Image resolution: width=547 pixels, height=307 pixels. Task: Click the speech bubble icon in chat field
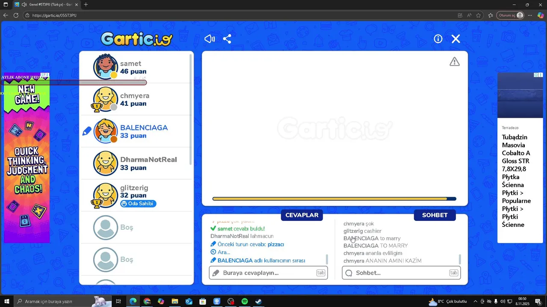(x=349, y=273)
